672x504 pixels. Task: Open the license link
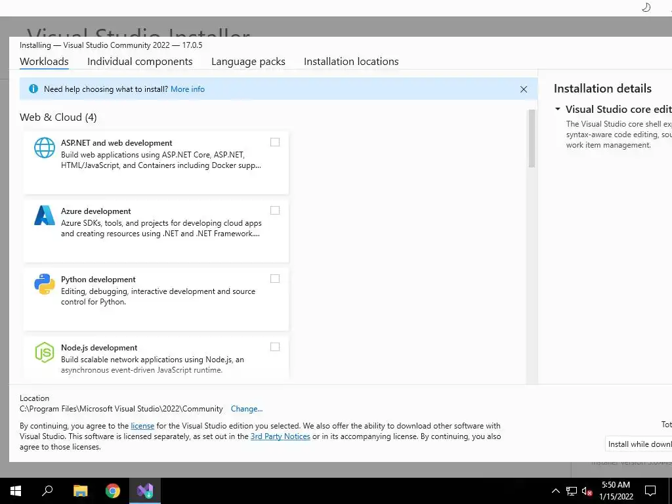click(142, 425)
